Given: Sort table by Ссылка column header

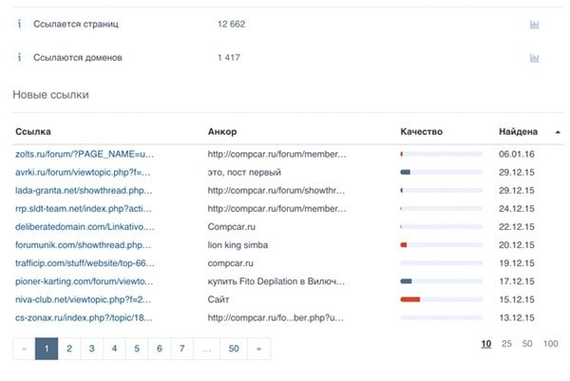Looking at the screenshot, I should [33, 132].
